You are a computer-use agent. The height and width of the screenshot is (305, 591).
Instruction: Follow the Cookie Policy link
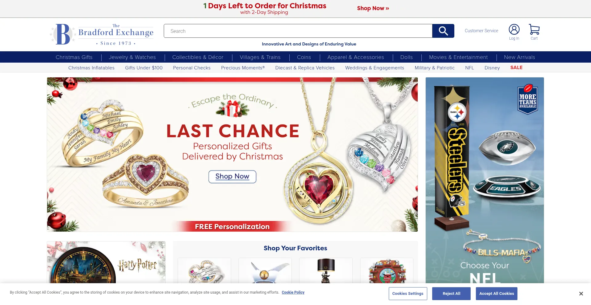[293, 292]
